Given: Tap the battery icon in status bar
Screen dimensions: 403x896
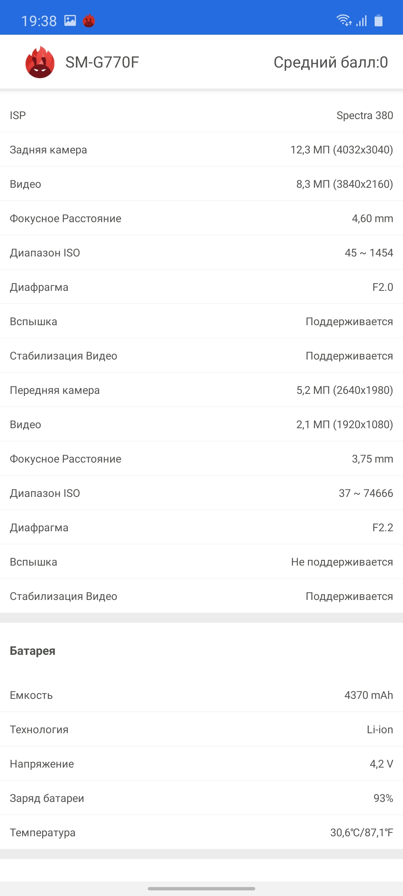Looking at the screenshot, I should tap(378, 21).
